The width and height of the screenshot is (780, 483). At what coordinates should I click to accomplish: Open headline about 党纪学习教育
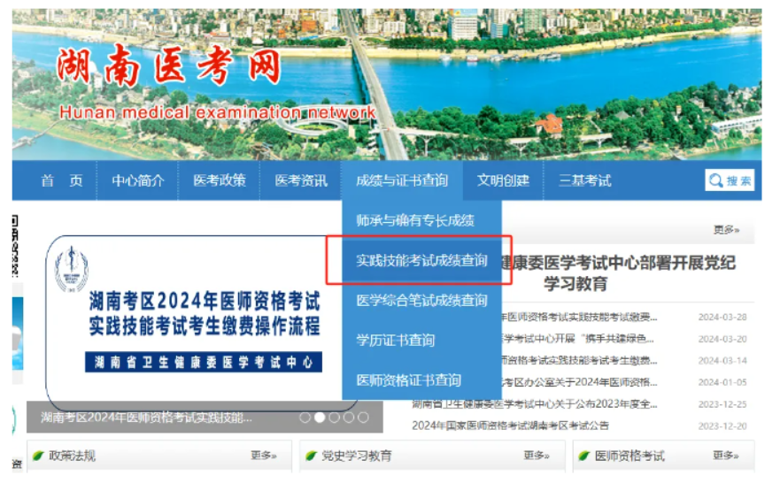[x=617, y=272]
